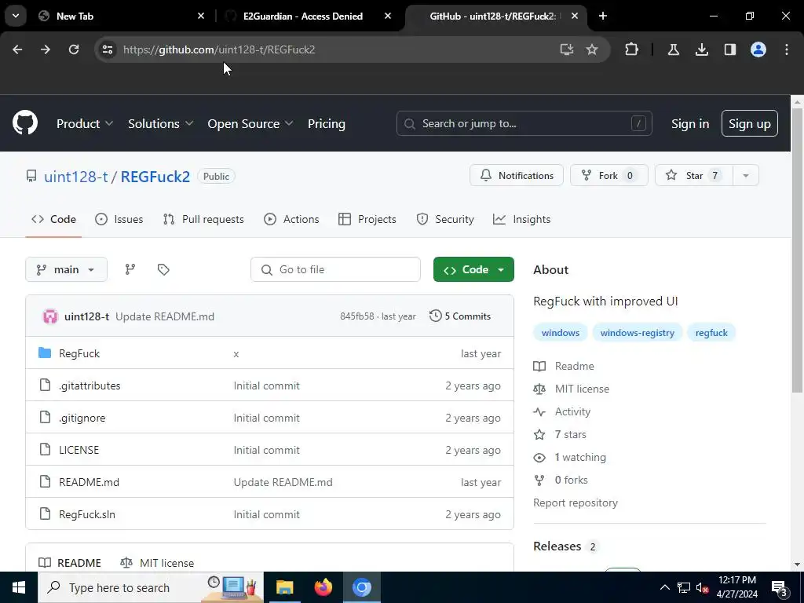Switch to the MIT license tab below files
The image size is (804, 603).
157,562
